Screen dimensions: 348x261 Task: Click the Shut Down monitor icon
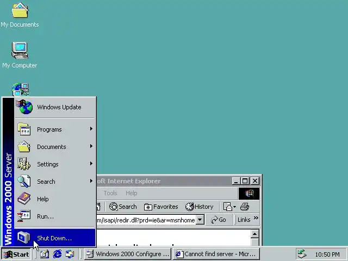point(24,238)
